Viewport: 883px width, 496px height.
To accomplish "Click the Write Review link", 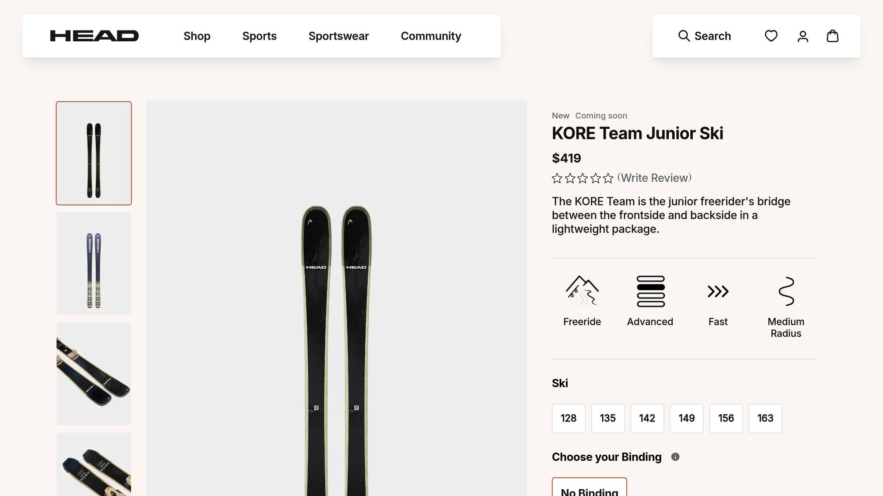I will tap(654, 178).
